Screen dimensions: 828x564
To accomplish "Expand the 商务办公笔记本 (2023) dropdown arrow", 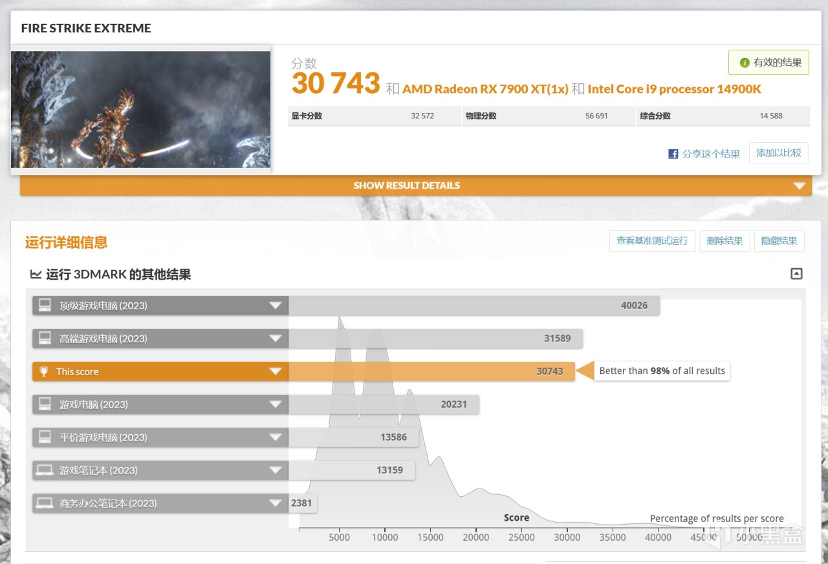I will coord(276,503).
